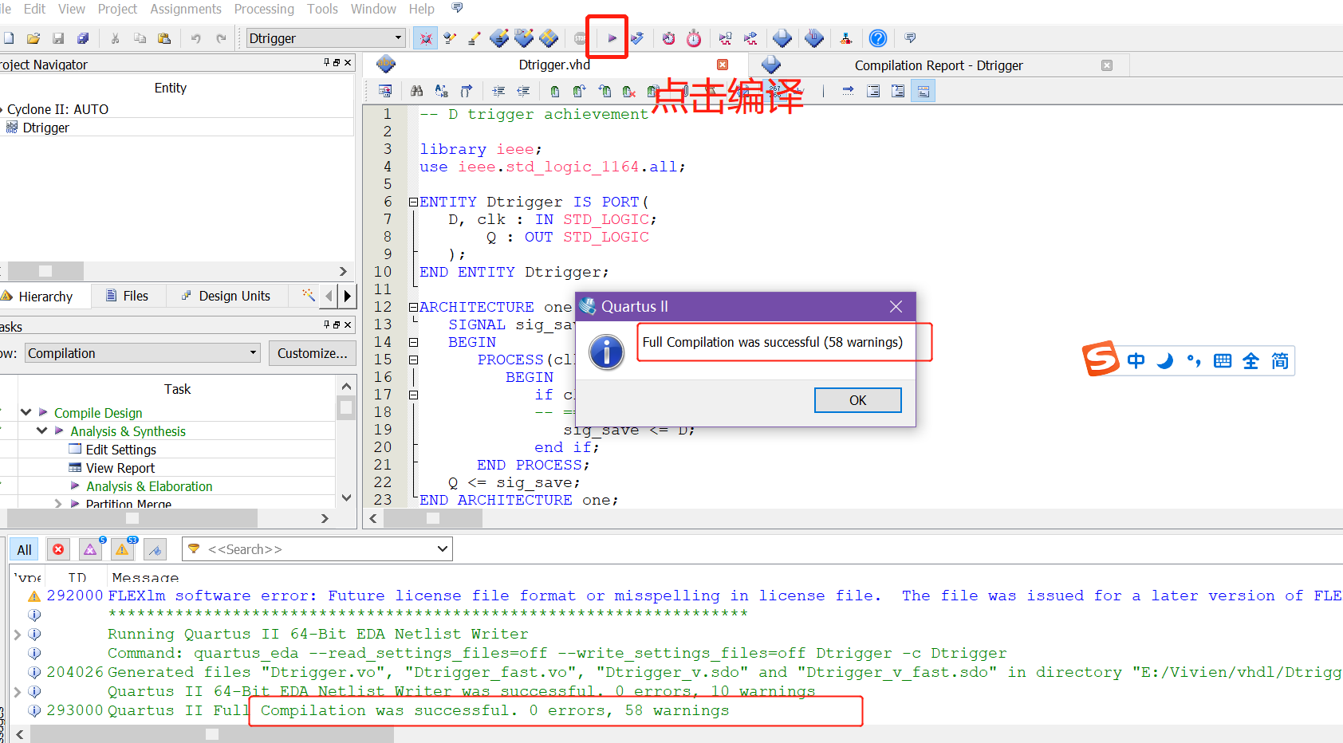Open the Edit menu
This screenshot has width=1343, height=743.
pyautogui.click(x=34, y=9)
